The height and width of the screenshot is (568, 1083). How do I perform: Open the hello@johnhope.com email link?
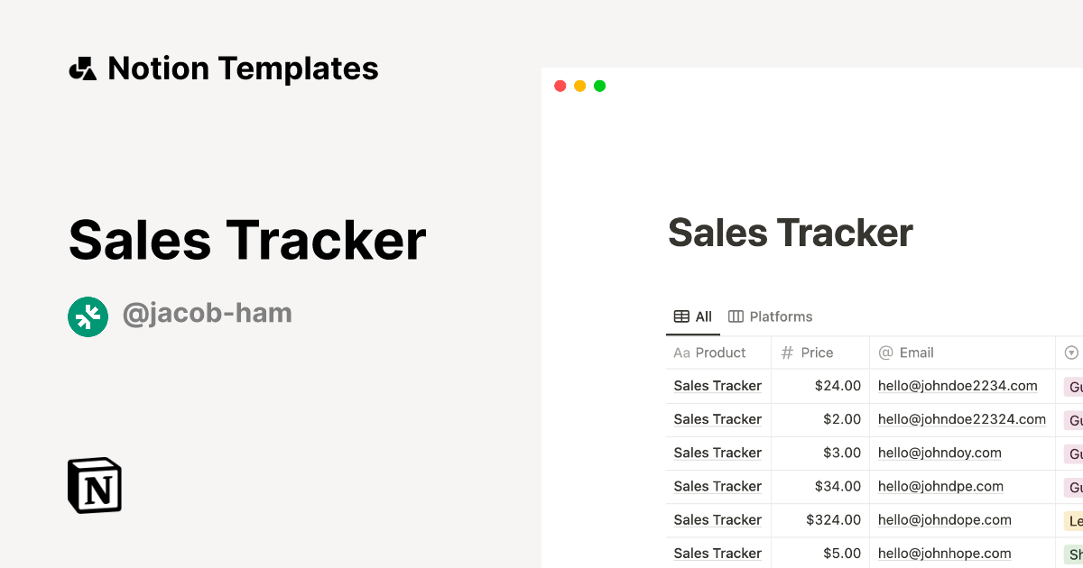[x=944, y=554]
